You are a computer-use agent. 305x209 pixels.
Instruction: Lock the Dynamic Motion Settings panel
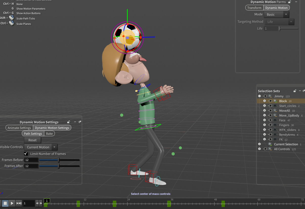click(69, 122)
